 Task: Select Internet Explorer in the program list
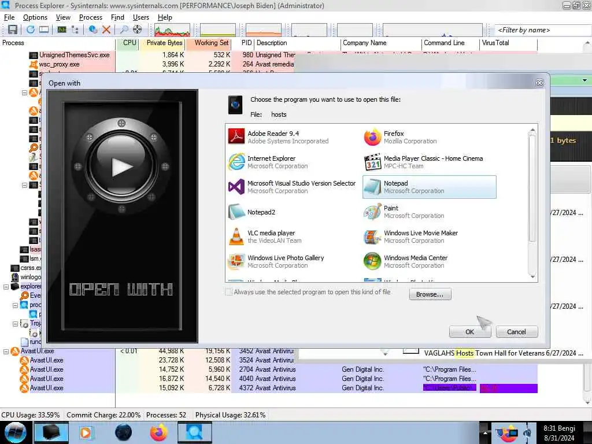[x=293, y=162]
